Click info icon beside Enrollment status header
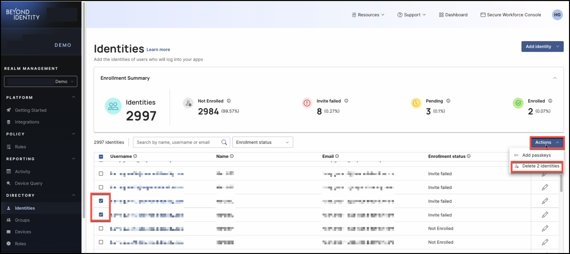Image resolution: width=570 pixels, height=254 pixels. (469, 156)
